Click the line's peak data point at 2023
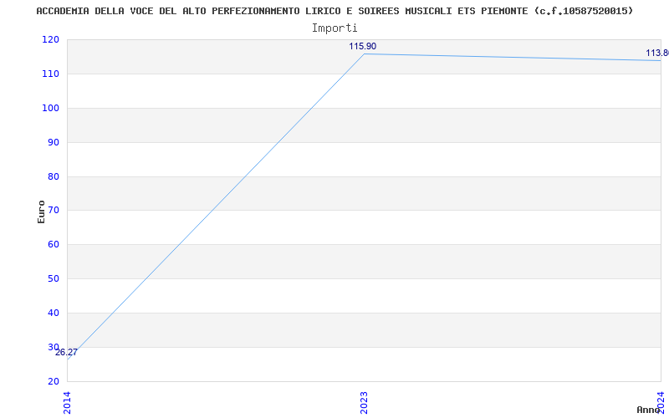 coord(364,54)
